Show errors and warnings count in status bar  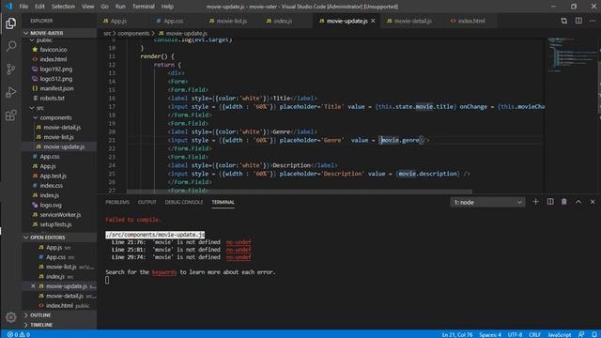coord(19,334)
